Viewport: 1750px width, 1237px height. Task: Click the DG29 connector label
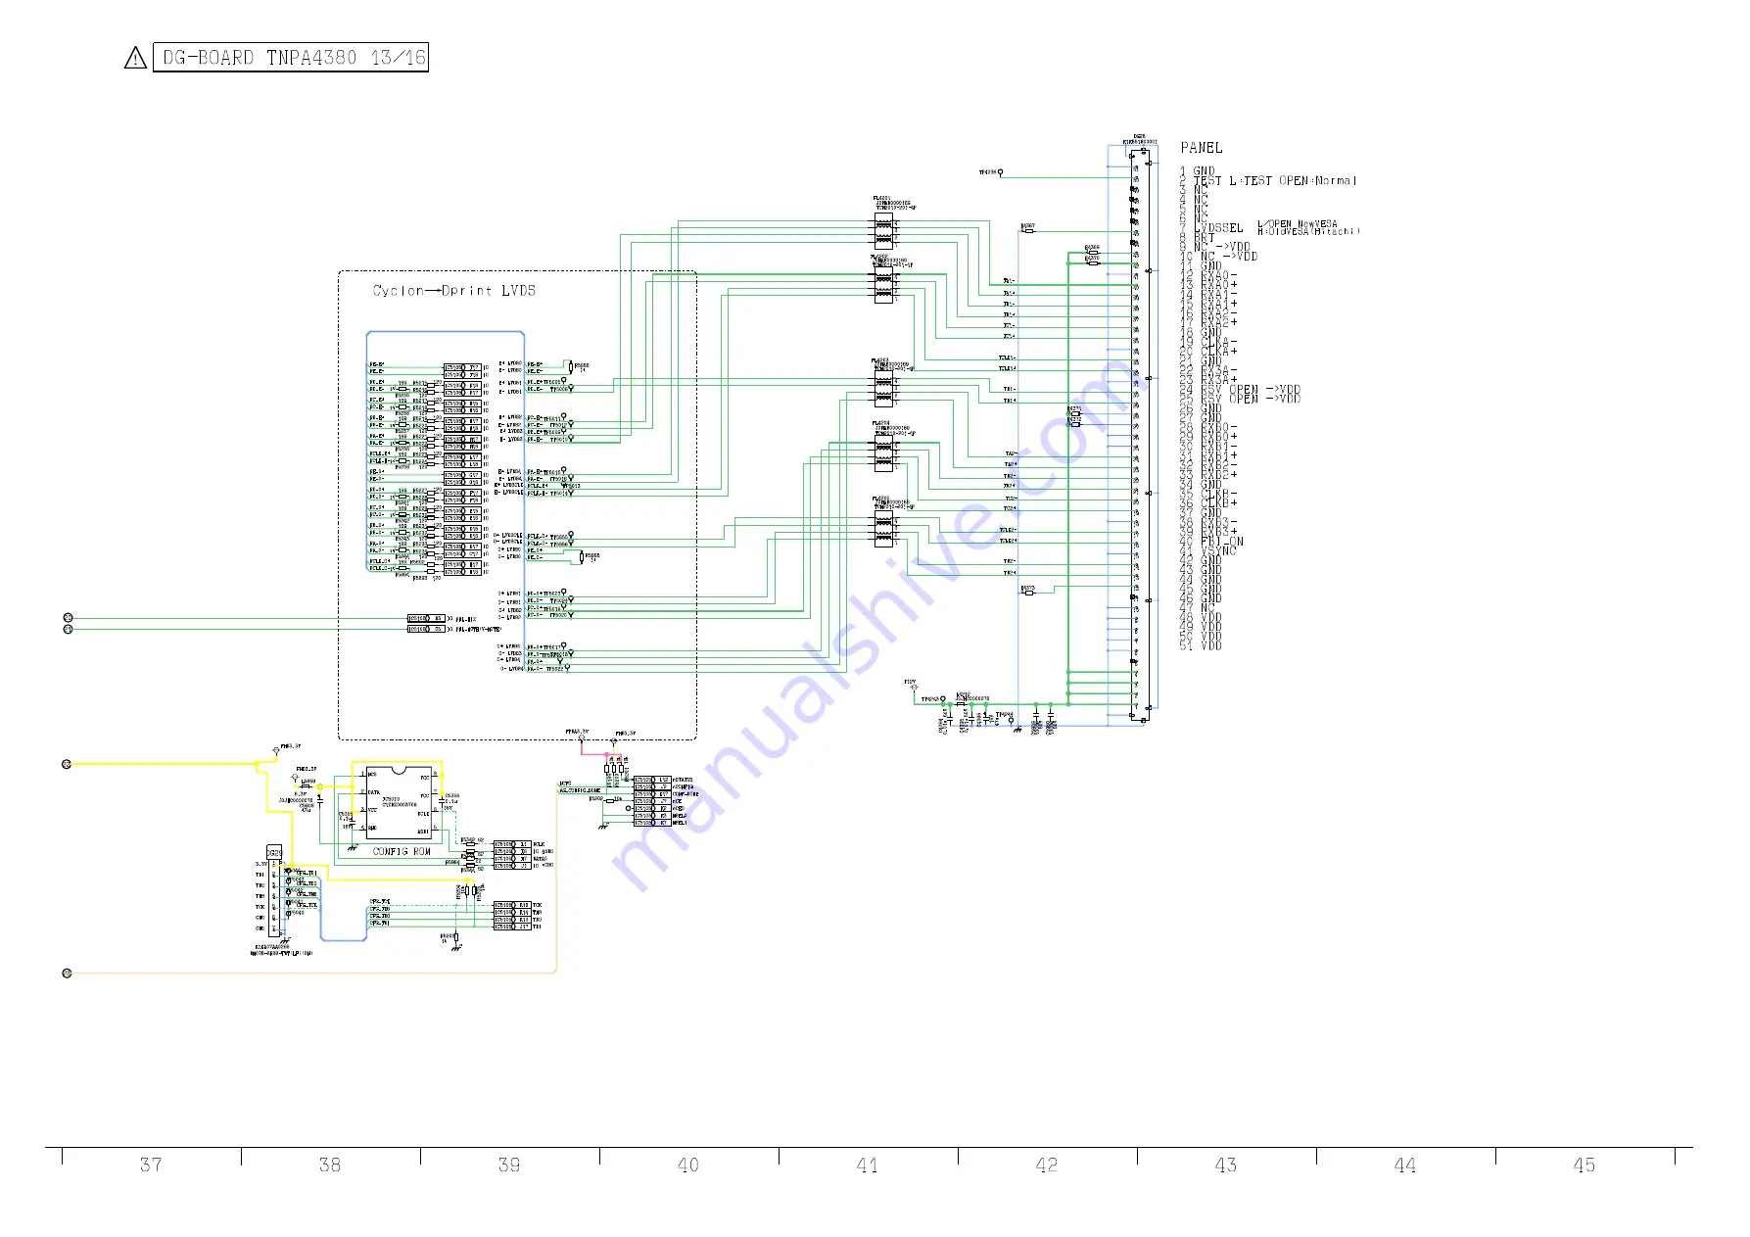(274, 852)
